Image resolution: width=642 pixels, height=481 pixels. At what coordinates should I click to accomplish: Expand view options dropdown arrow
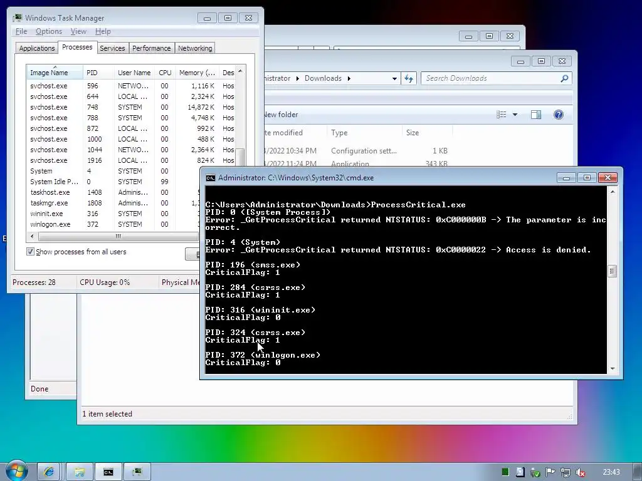pyautogui.click(x=515, y=115)
